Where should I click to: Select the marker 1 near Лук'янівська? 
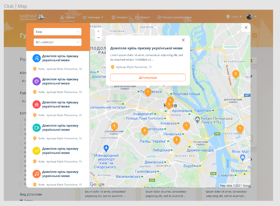tap(148, 92)
